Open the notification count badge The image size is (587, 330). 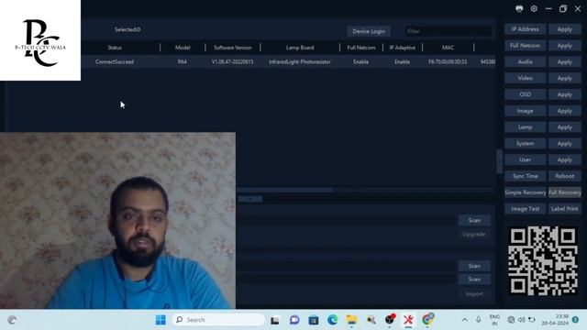575,320
